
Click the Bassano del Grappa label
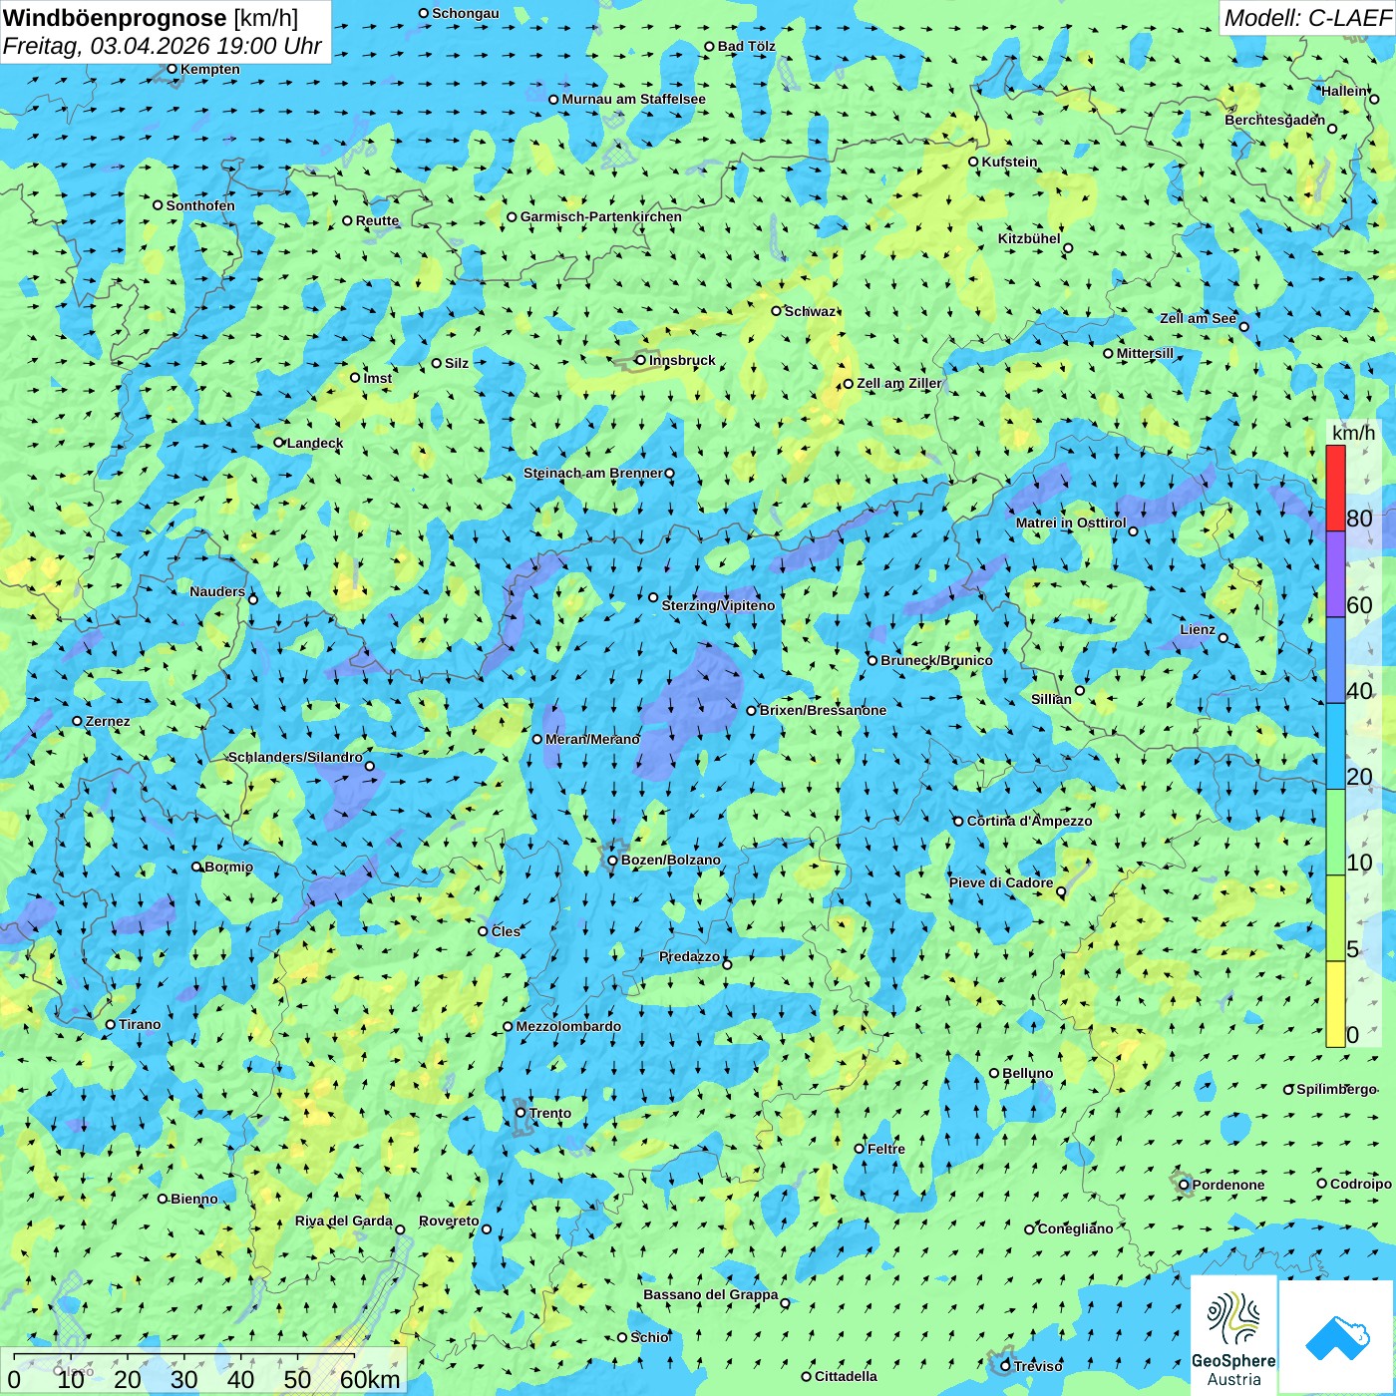(710, 1294)
